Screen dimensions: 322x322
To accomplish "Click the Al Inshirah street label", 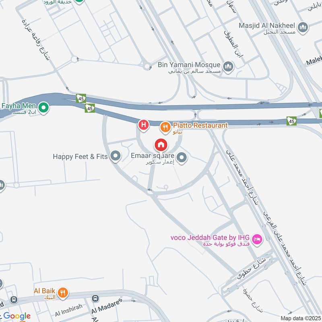I will (68, 310).
